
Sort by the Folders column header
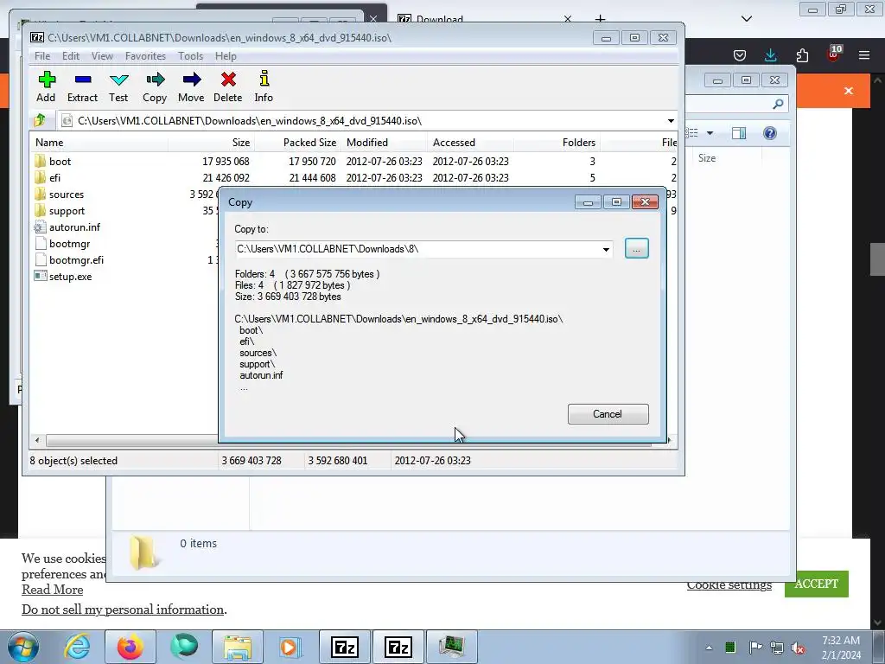pyautogui.click(x=557, y=143)
